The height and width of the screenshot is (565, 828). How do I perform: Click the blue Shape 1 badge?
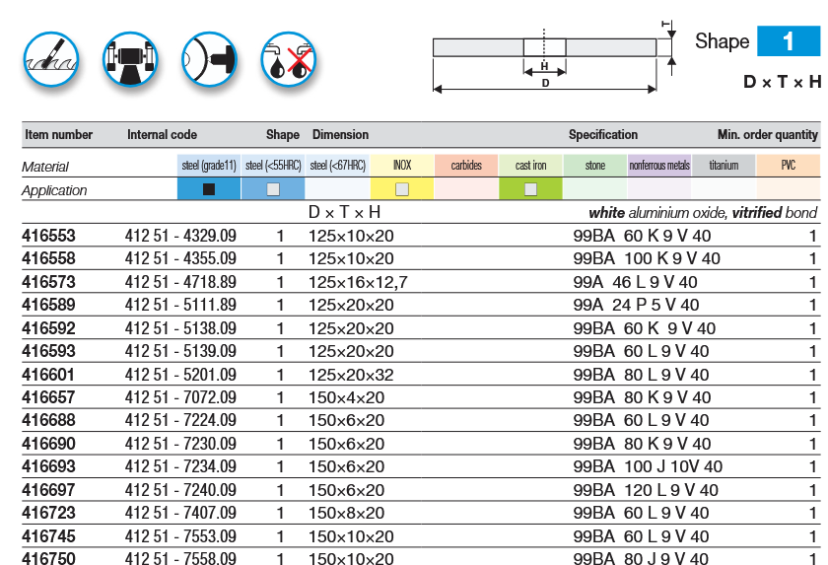[x=788, y=41]
